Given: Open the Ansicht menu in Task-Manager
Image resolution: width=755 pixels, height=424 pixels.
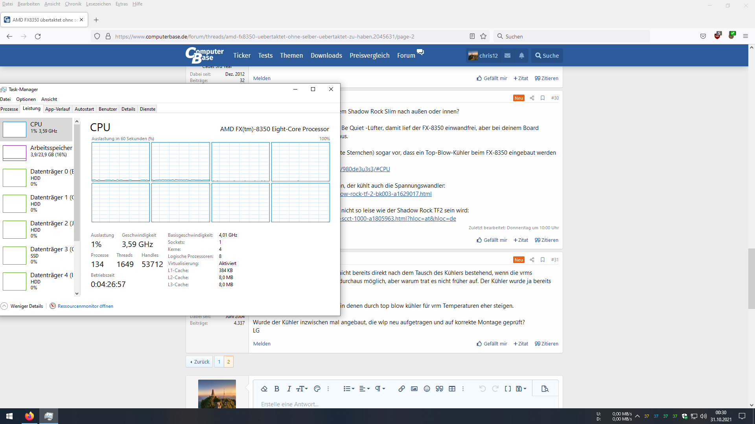Looking at the screenshot, I should coord(49,99).
